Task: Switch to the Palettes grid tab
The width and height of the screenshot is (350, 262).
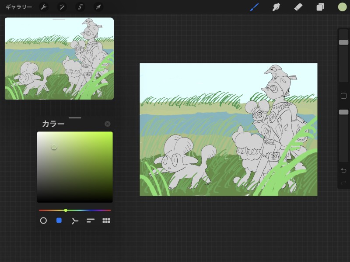Action: coord(106,221)
